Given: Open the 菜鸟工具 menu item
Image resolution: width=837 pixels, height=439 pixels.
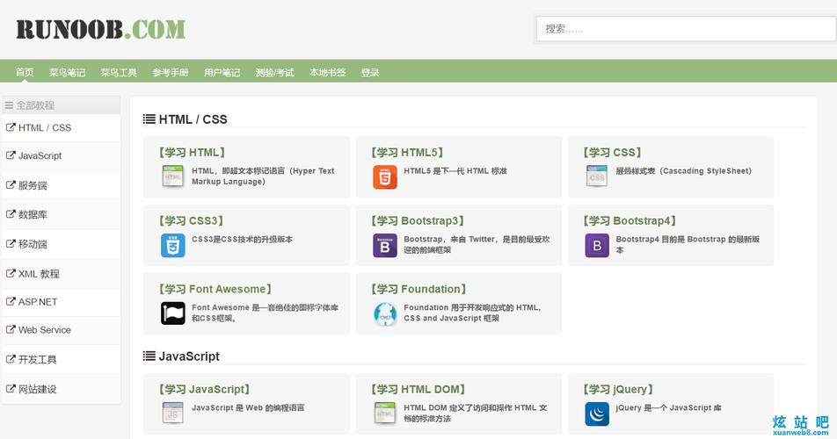Looking at the screenshot, I should 119,72.
